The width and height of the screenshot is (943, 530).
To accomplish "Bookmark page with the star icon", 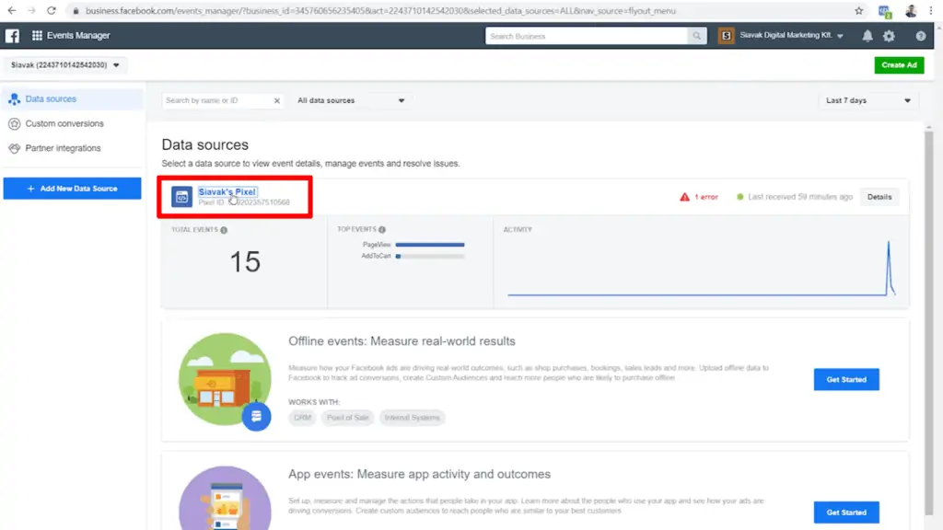I will [858, 10].
